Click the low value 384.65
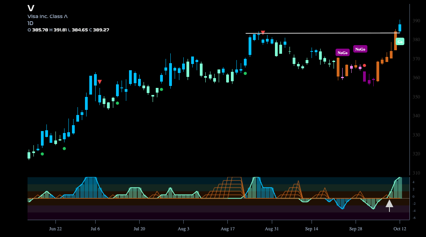 click(79, 30)
